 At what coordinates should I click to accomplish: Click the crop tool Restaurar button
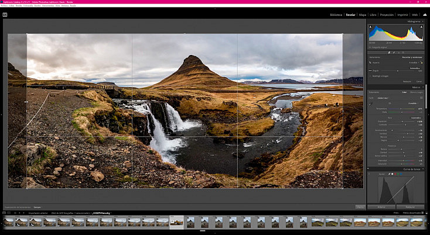click(407, 81)
